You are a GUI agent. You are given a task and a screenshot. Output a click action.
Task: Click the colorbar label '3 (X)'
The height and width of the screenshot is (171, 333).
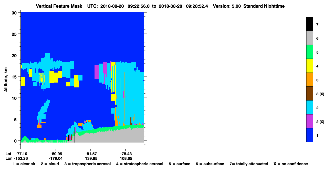click(320, 94)
